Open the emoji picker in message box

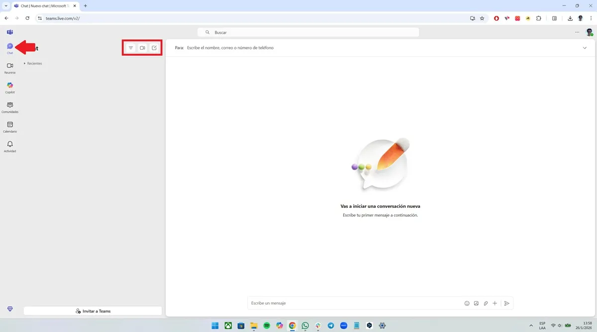click(x=467, y=303)
